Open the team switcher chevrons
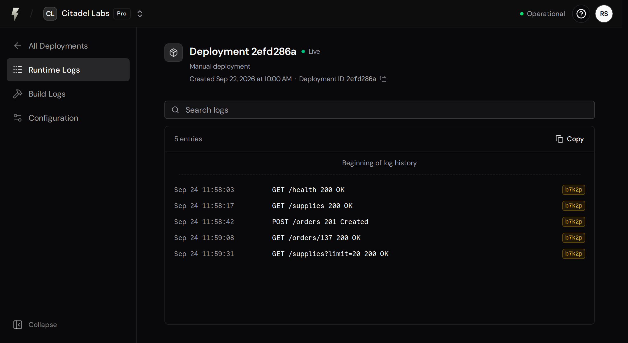This screenshot has height=343, width=628. click(x=140, y=14)
